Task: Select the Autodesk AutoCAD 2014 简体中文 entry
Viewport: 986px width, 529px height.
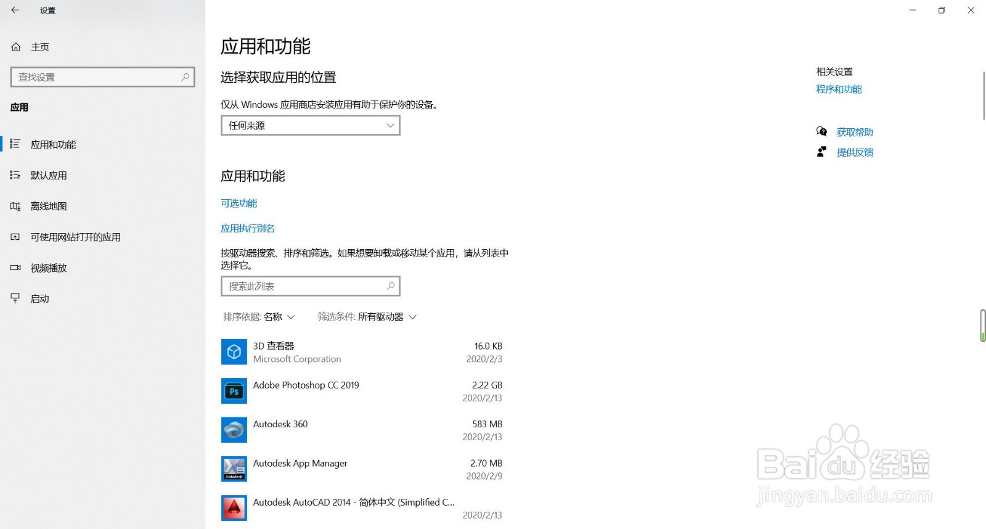Action: (x=362, y=508)
